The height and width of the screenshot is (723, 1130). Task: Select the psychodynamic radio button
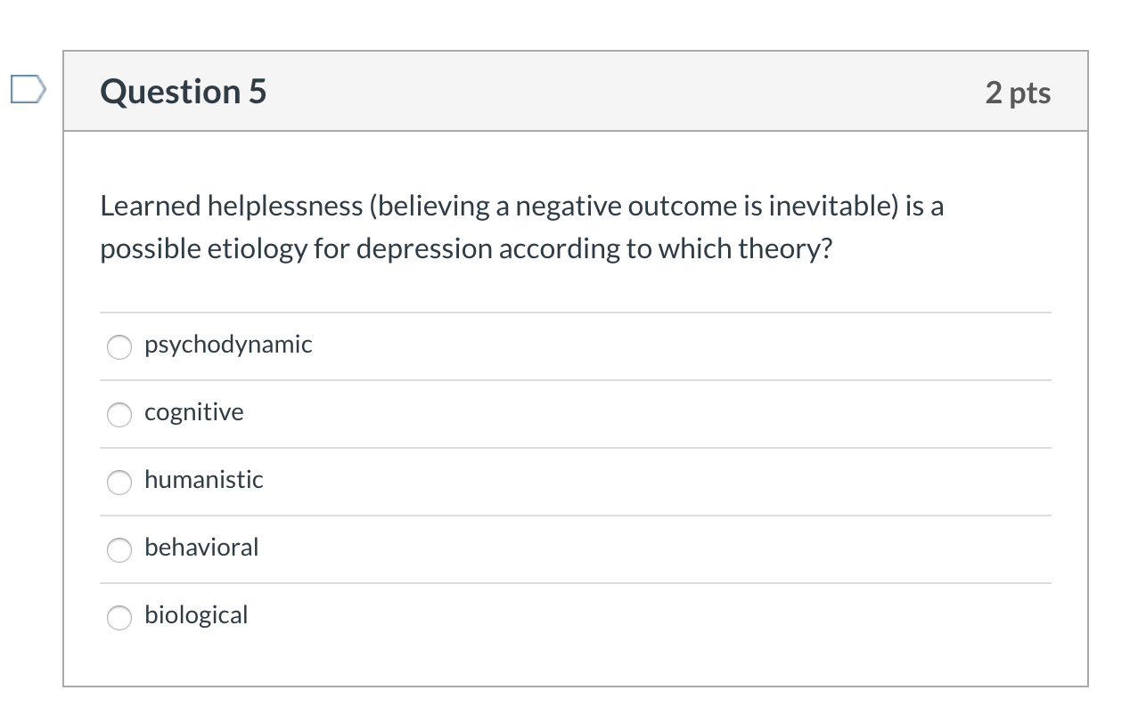click(119, 346)
